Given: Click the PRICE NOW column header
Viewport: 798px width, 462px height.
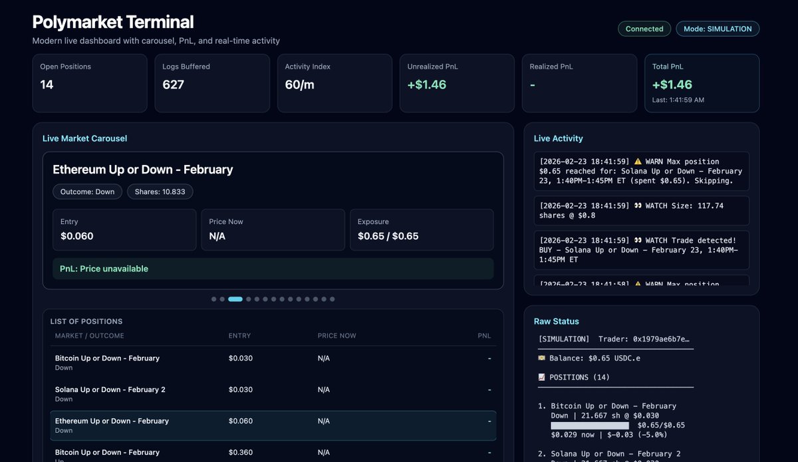Looking at the screenshot, I should tap(336, 336).
